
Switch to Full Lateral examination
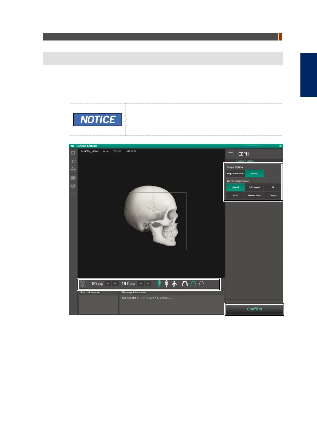click(x=254, y=187)
